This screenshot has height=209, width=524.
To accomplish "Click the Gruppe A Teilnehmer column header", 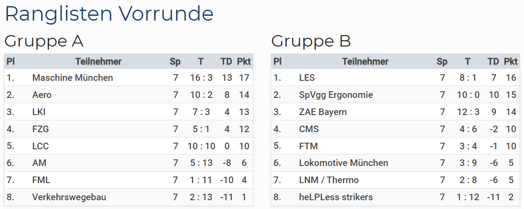I will pos(98,61).
